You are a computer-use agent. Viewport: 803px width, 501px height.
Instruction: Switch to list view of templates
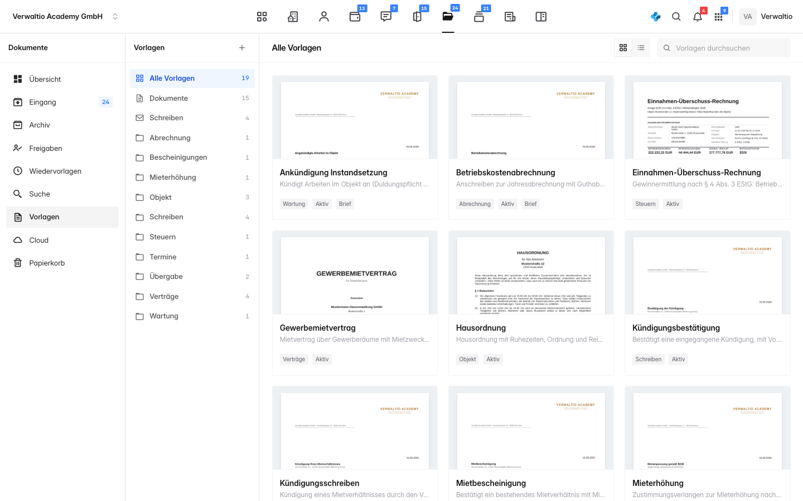641,48
